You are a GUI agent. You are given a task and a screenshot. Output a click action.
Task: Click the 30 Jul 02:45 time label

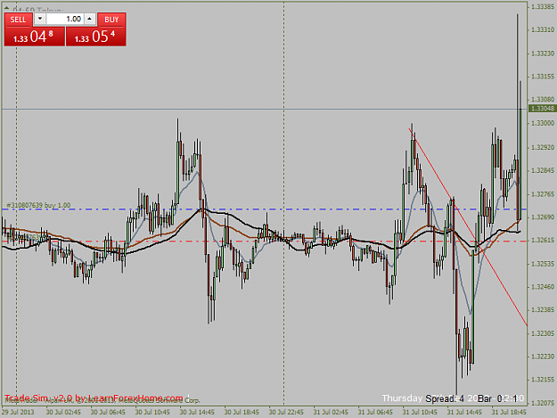[63, 412]
